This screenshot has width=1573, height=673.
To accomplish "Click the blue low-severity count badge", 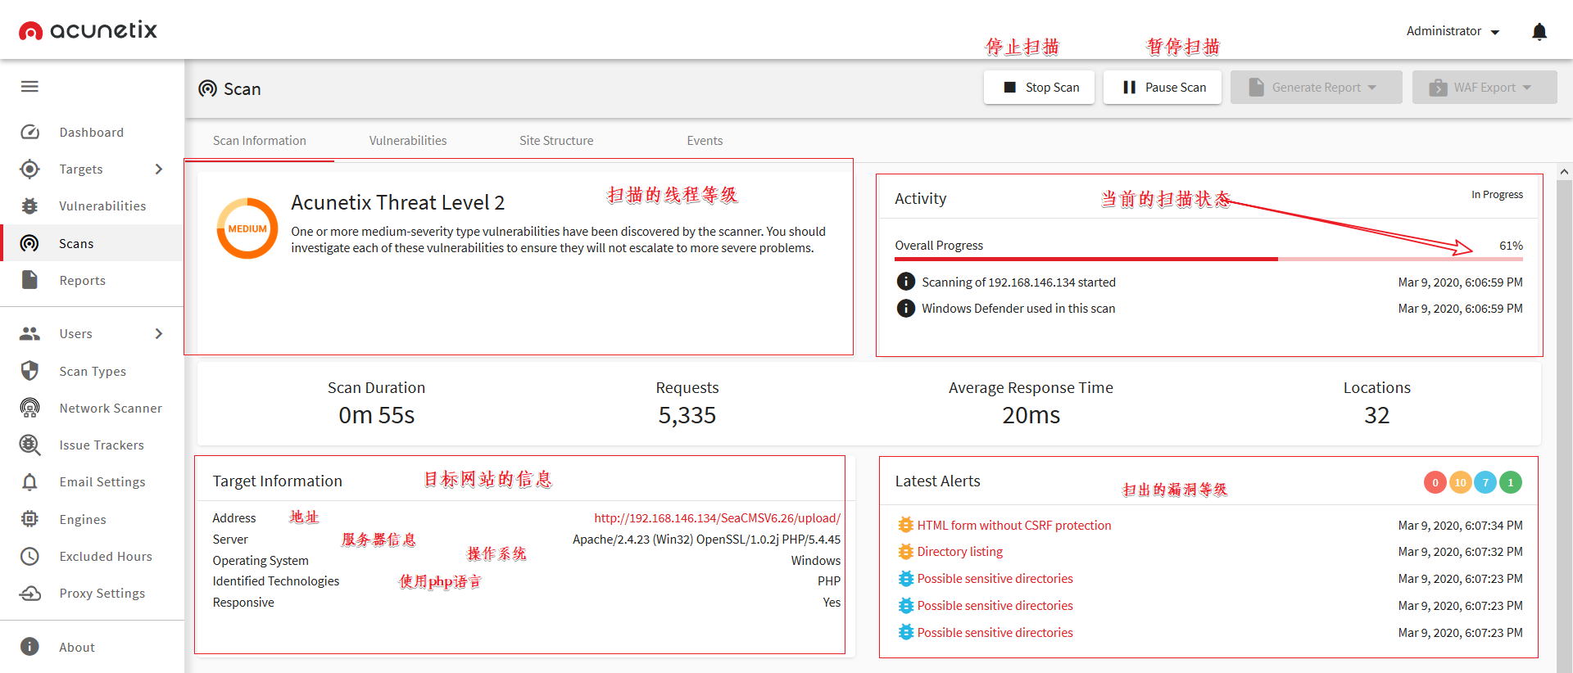I will click(x=1485, y=482).
